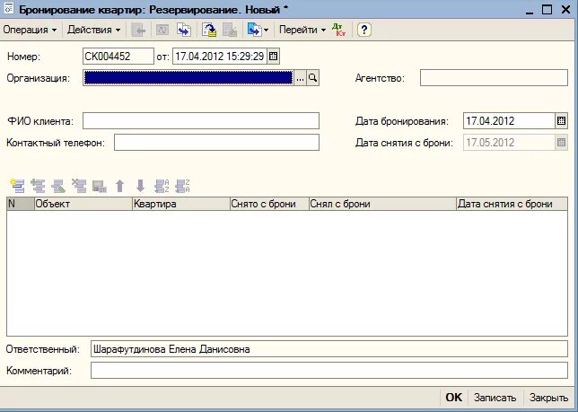Open calendar for Дата бронирования
The height and width of the screenshot is (412, 578).
tap(561, 121)
